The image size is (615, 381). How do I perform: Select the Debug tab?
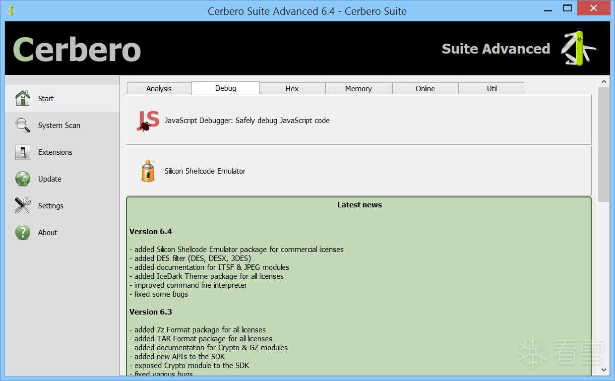pos(226,88)
